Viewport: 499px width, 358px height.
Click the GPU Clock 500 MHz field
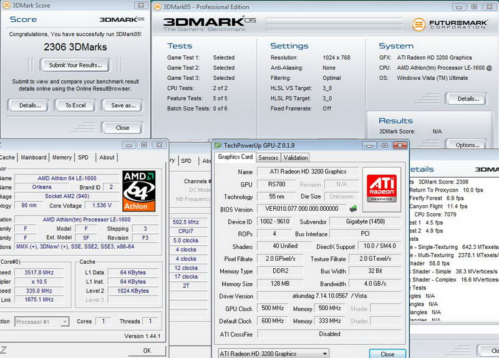point(273,308)
